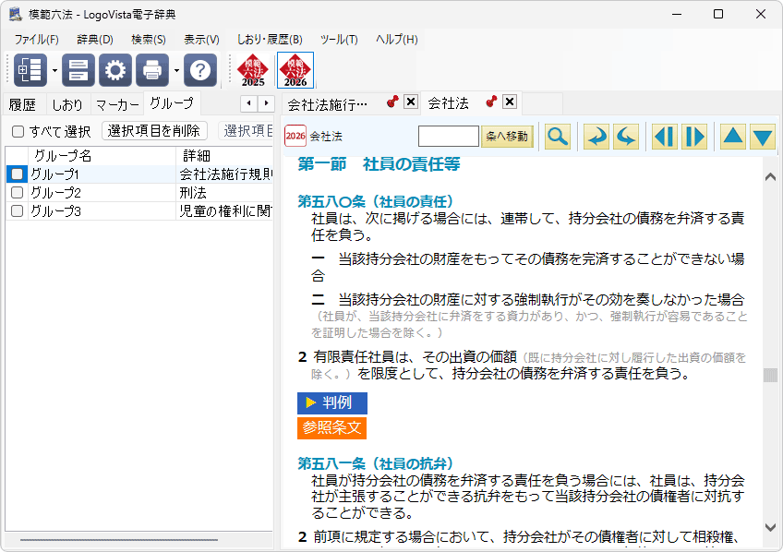Toggle the すべて選択 checkbox
The width and height of the screenshot is (783, 552).
tap(18, 131)
